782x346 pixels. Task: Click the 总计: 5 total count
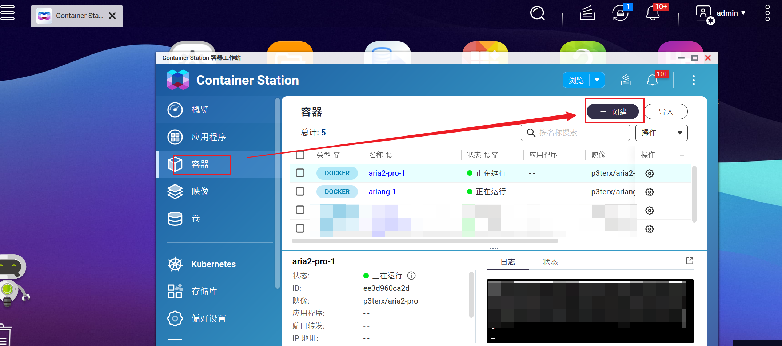click(x=313, y=133)
